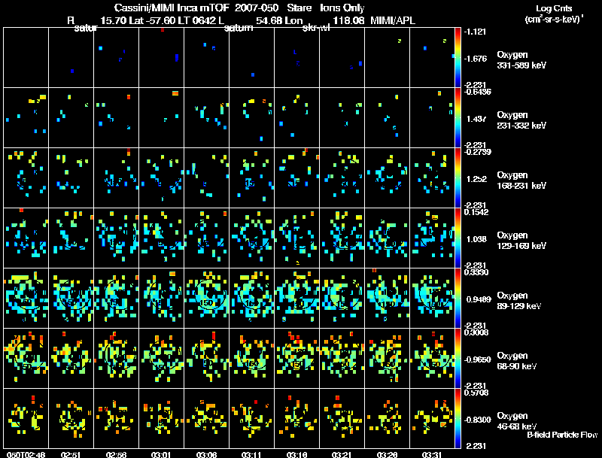Select the 129-169 keV panel at 03:31

pos(433,238)
